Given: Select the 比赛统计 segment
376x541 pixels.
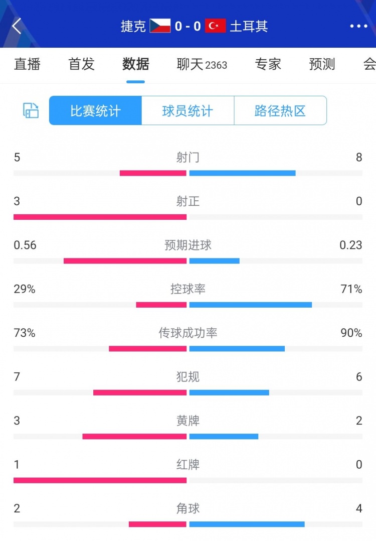Looking at the screenshot, I should 95,110.
